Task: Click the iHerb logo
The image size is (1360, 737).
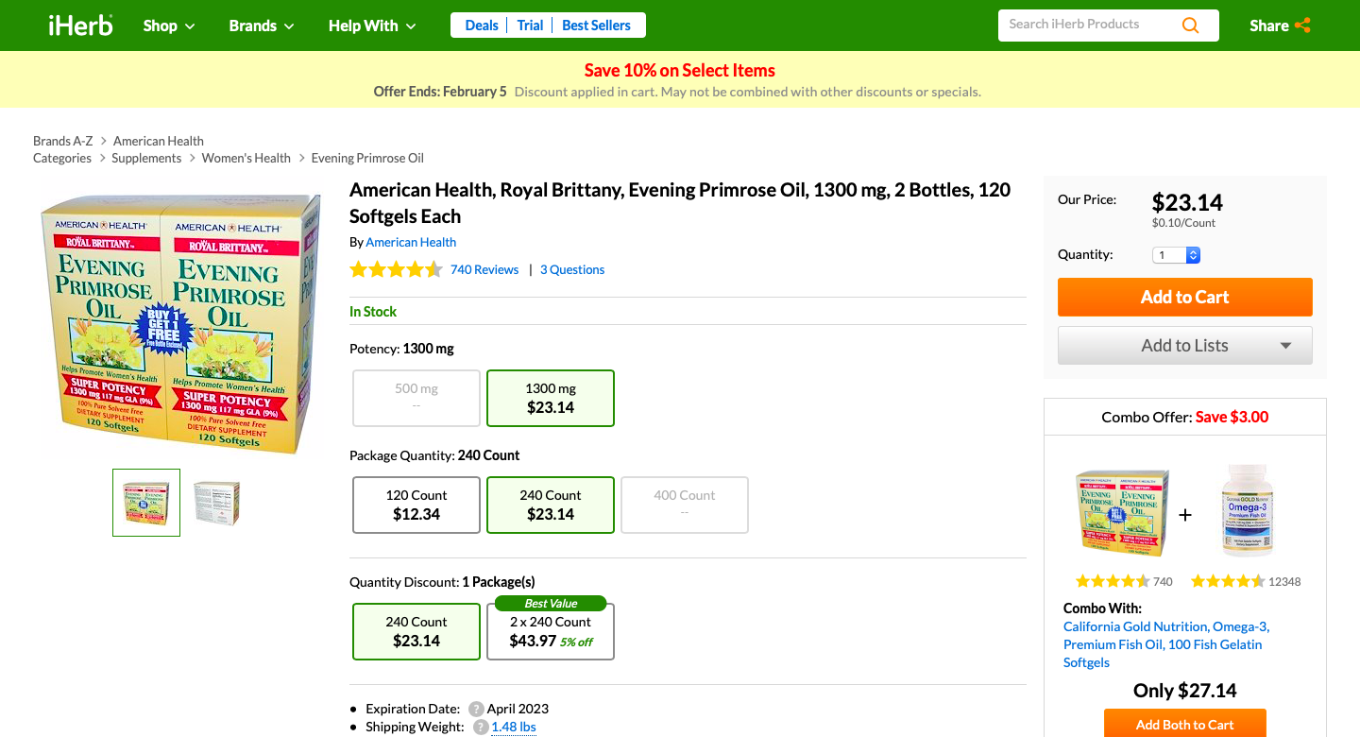Action: (x=80, y=26)
